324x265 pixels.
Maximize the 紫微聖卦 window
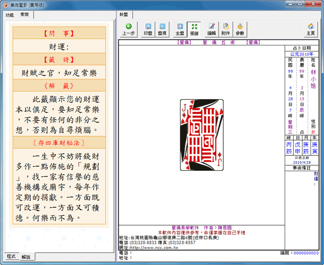300,3
